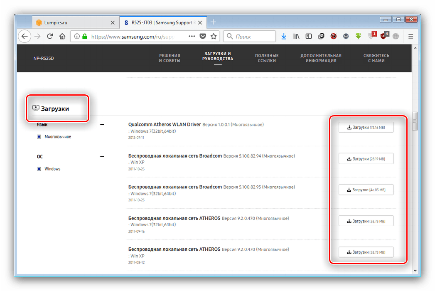This screenshot has height=291, width=435.
Task: Go back with the back arrow
Action: [x=25, y=37]
